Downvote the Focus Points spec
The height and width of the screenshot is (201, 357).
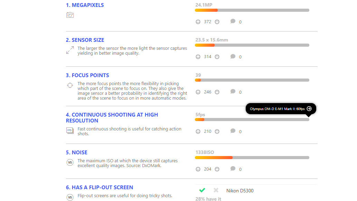pyautogui.click(x=217, y=92)
